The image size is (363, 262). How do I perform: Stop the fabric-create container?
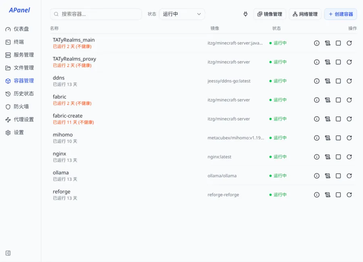pos(338,119)
